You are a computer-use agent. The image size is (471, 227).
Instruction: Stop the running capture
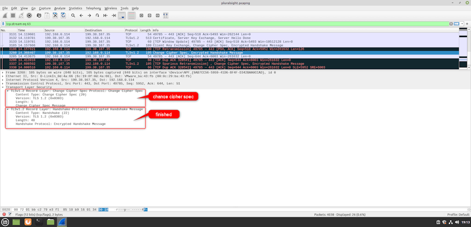tap(13, 15)
